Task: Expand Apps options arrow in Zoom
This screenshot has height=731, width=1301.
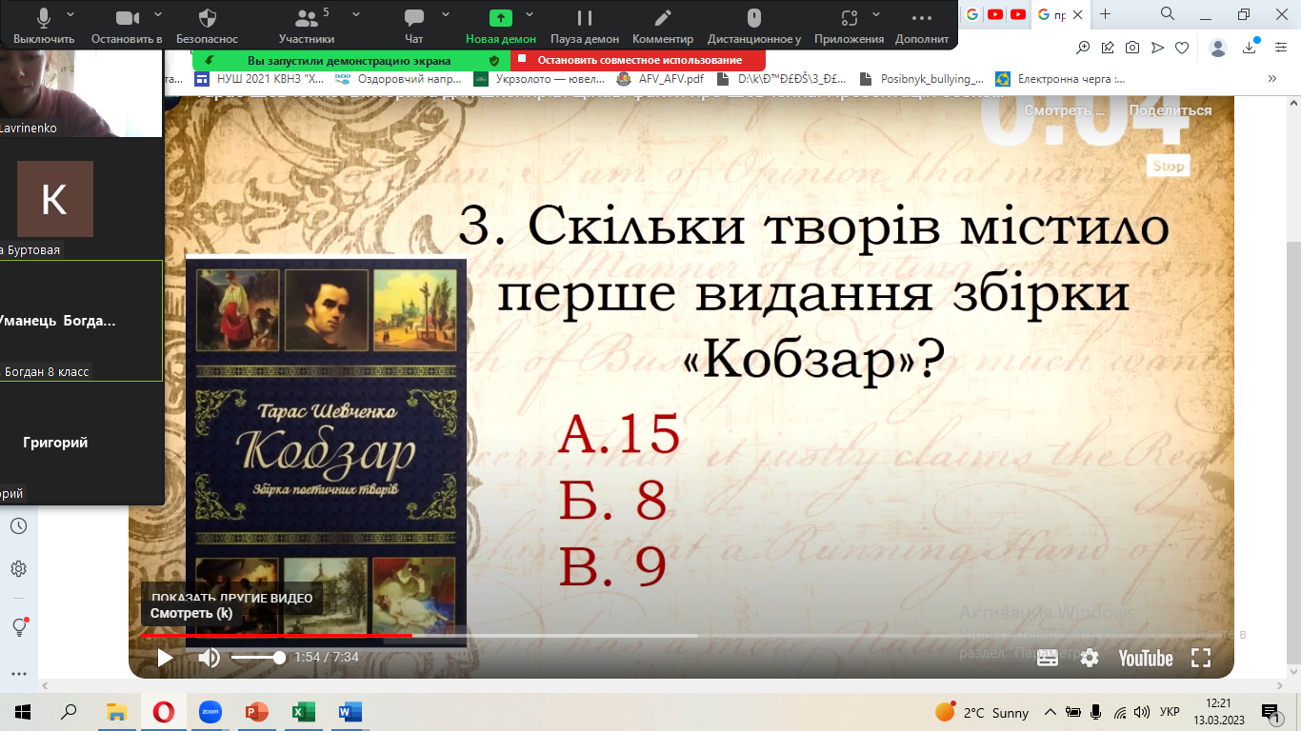Action: pos(877,14)
